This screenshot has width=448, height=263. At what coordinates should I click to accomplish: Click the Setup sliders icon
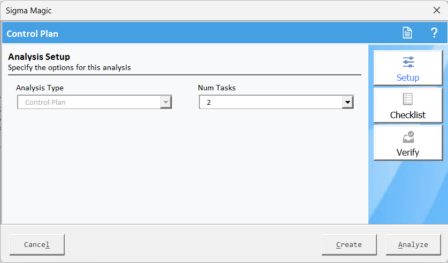[x=408, y=62]
